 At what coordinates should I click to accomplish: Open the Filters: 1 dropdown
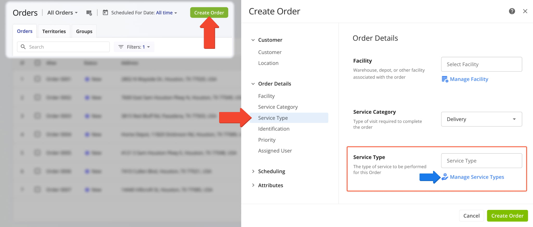[134, 47]
